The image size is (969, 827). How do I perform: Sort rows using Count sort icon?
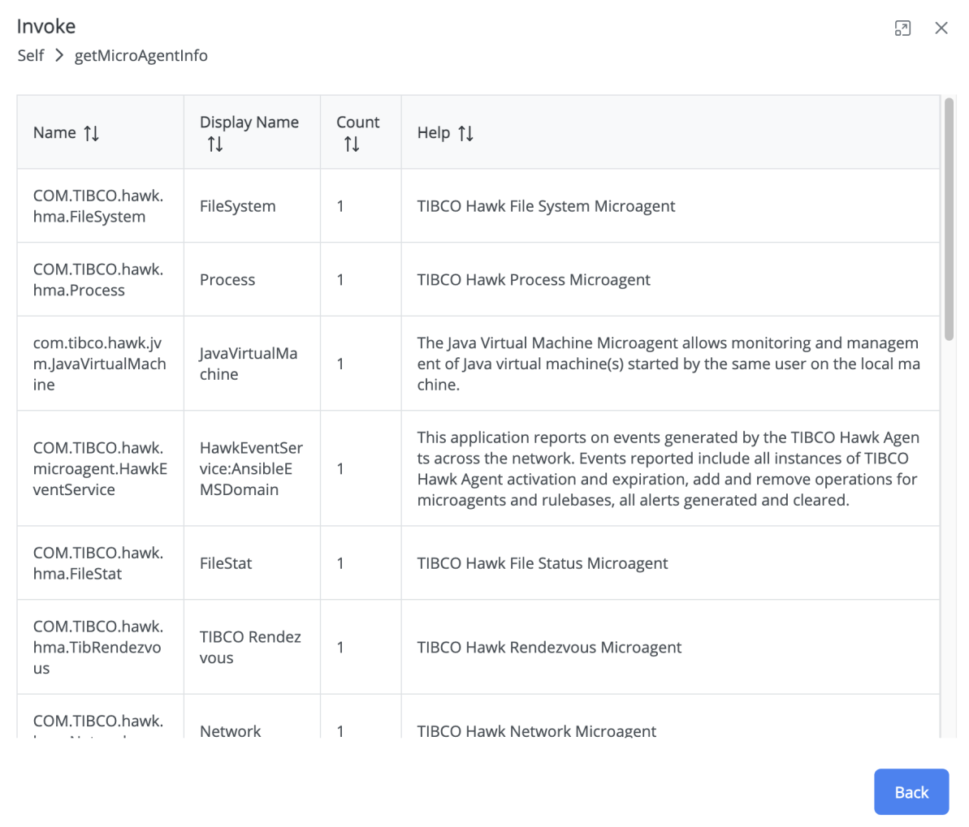click(x=351, y=144)
